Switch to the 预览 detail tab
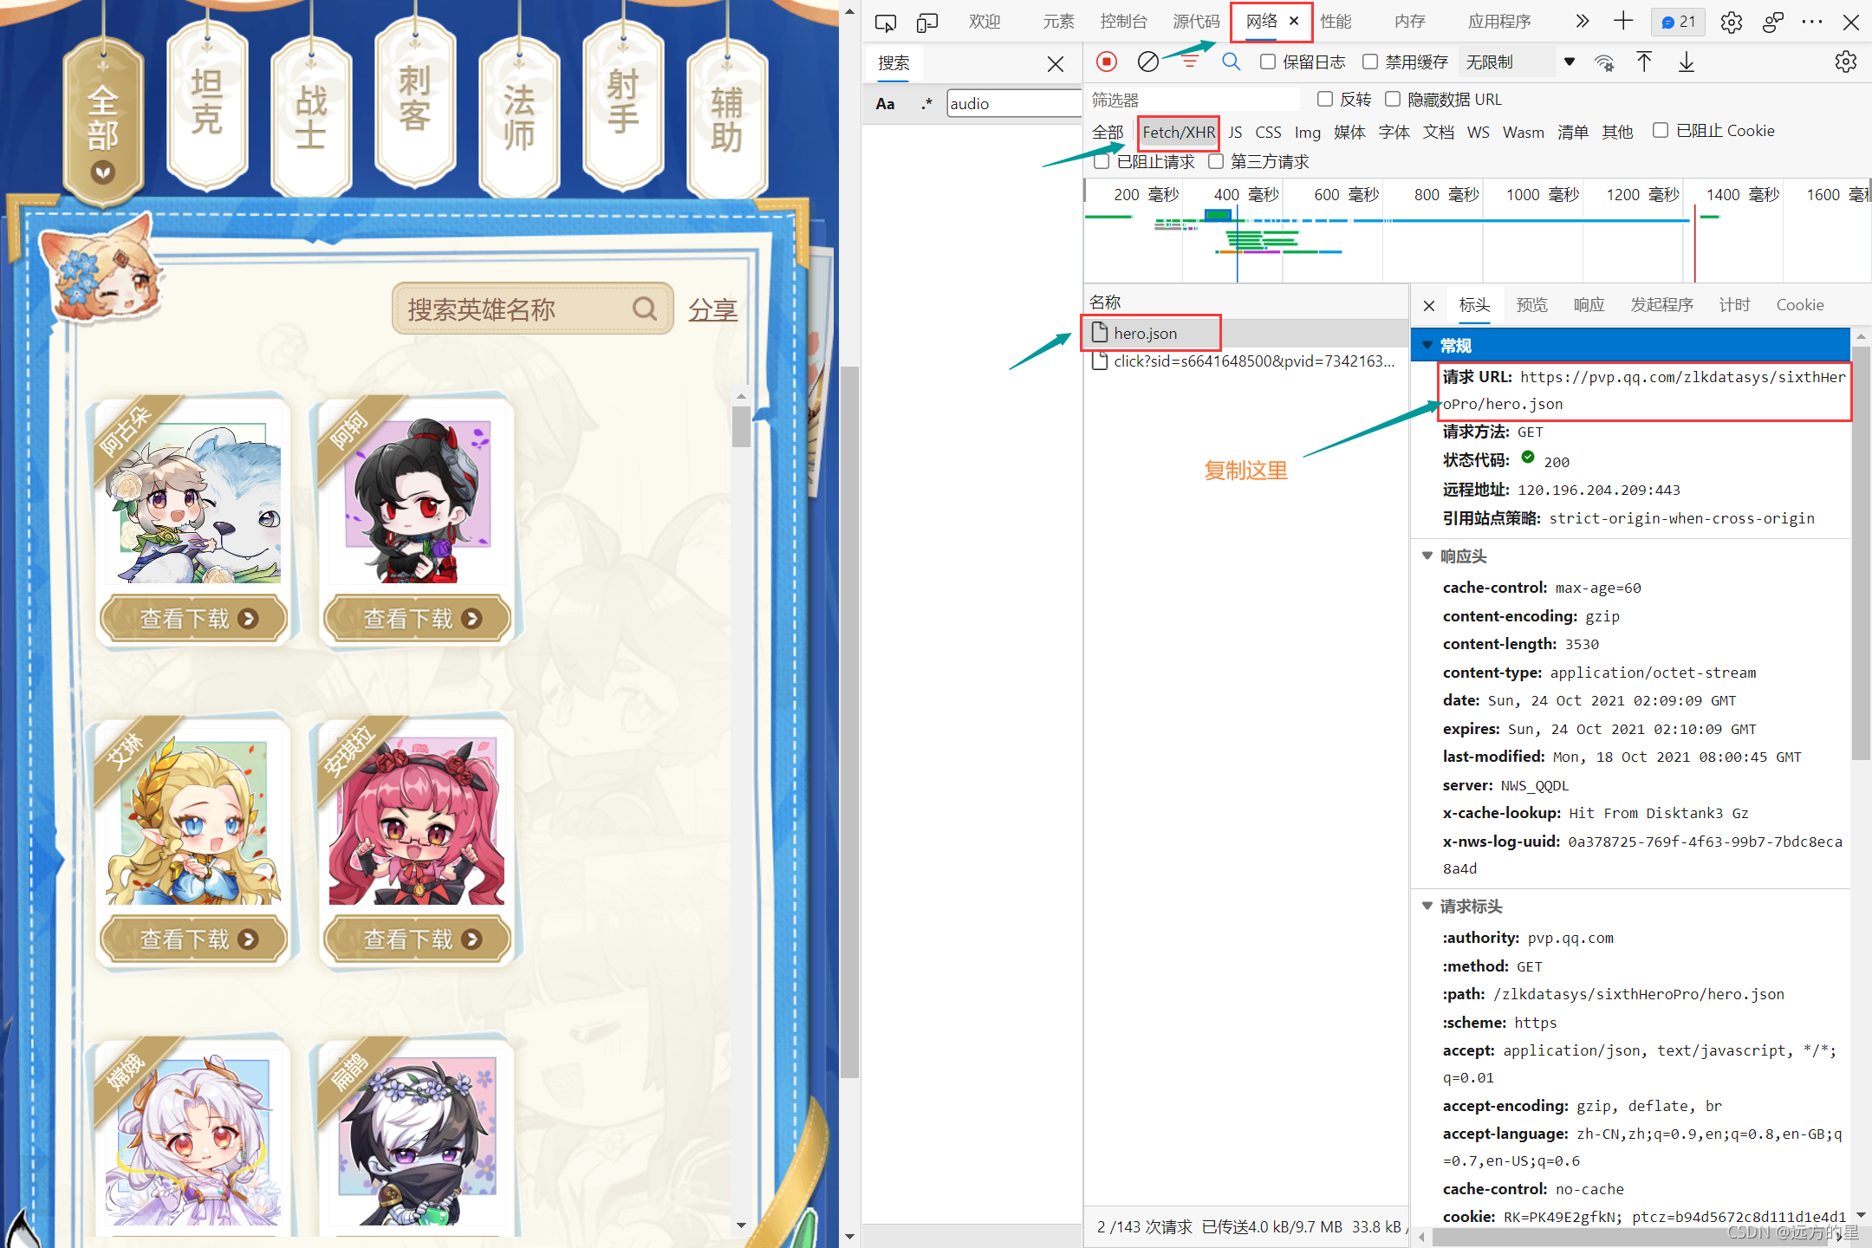Image resolution: width=1872 pixels, height=1248 pixels. (1531, 305)
